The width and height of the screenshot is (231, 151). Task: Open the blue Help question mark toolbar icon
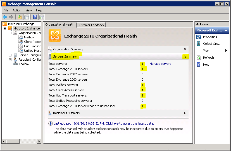coord(35,17)
